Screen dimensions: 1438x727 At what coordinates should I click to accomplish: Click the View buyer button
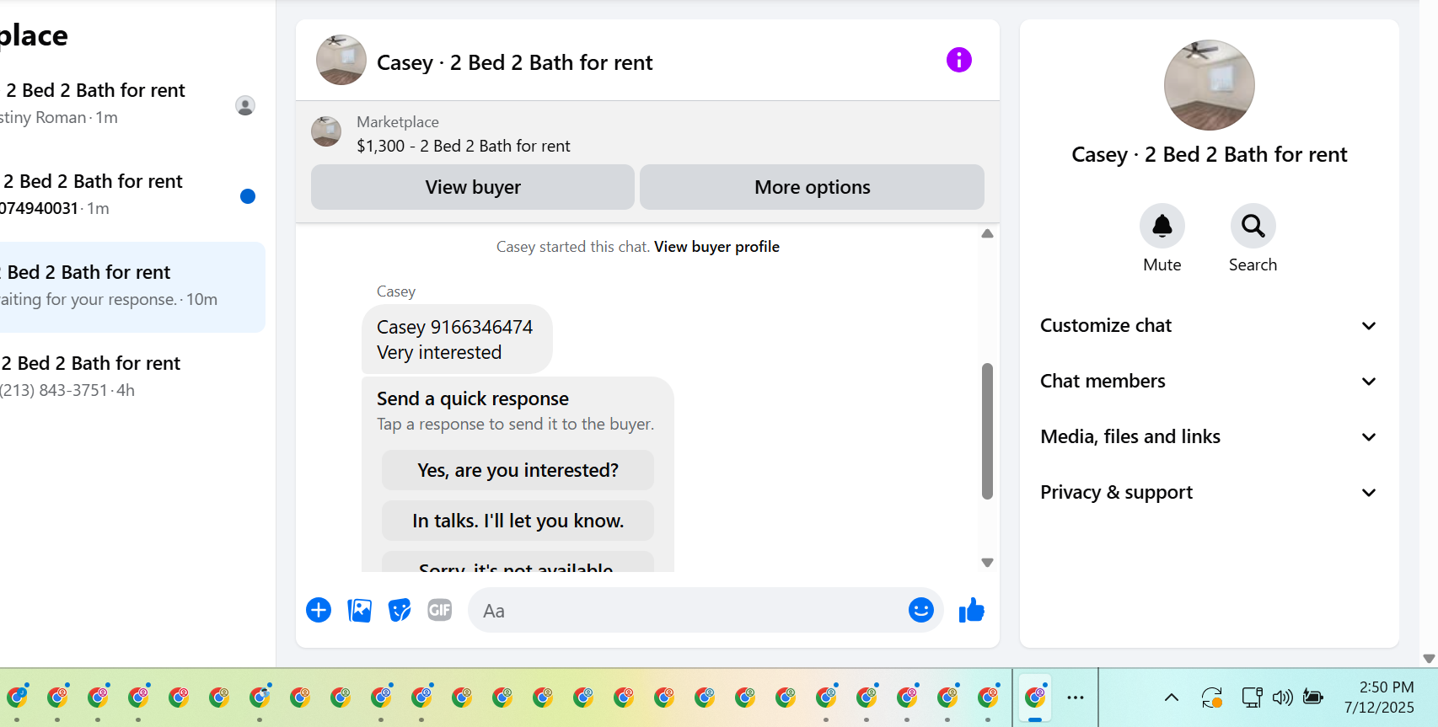point(473,187)
